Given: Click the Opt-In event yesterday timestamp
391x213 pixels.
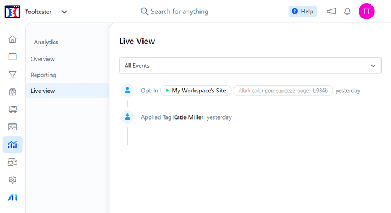Looking at the screenshot, I should [x=348, y=91].
